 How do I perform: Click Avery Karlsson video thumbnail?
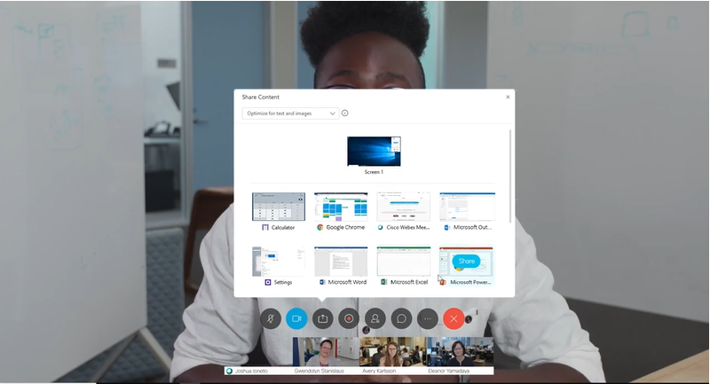[393, 352]
